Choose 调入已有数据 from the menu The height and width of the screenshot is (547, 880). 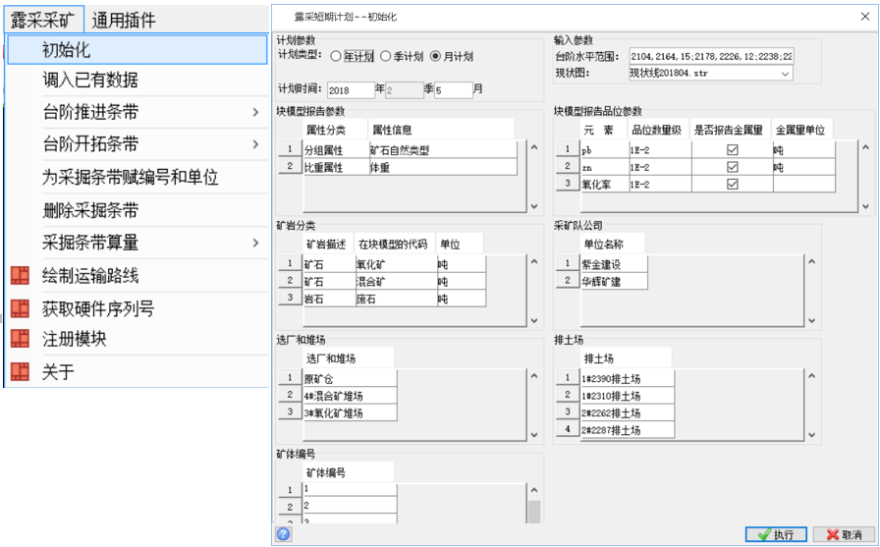click(x=90, y=81)
